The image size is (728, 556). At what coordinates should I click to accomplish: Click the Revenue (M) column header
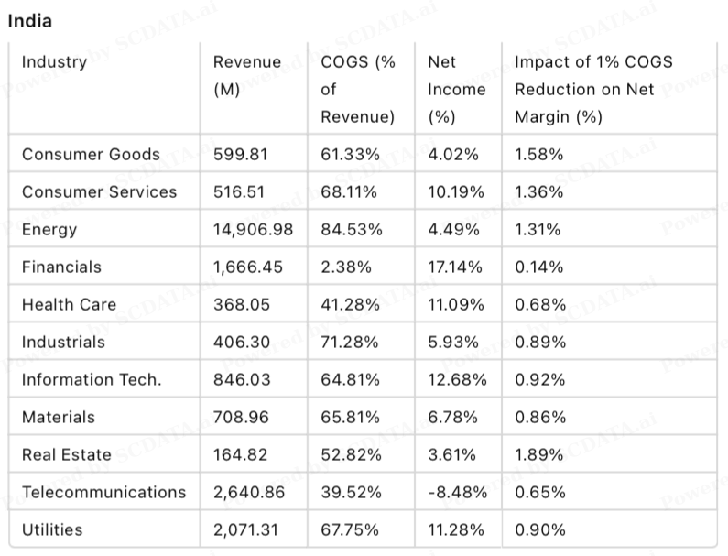[x=247, y=76]
